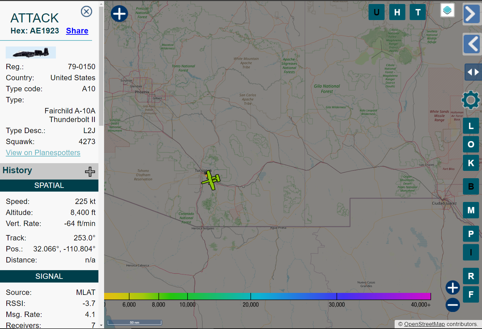Click the Country value United States
482x329 pixels.
(x=73, y=78)
